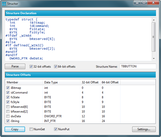Click the 64-bit offset value 24

click(x=103, y=121)
